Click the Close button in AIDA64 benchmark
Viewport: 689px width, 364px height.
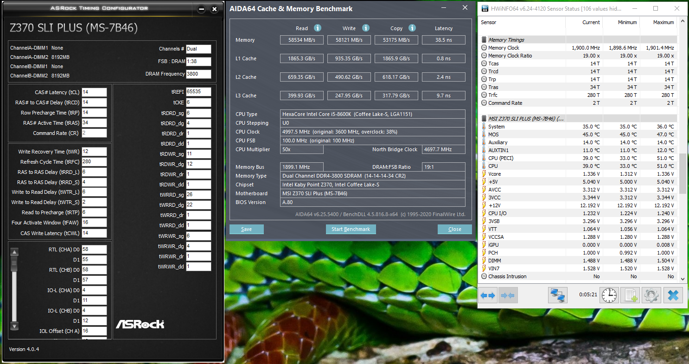click(x=455, y=229)
